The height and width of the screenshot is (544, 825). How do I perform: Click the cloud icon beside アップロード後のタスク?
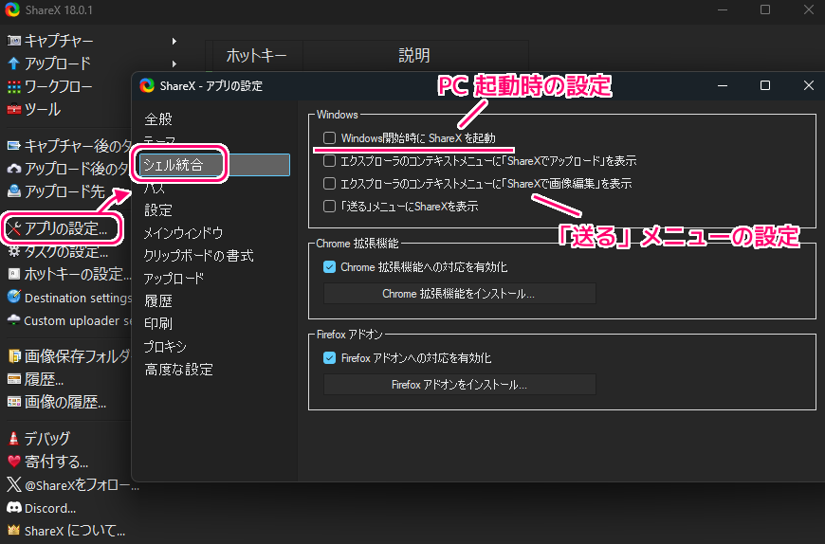point(14,169)
